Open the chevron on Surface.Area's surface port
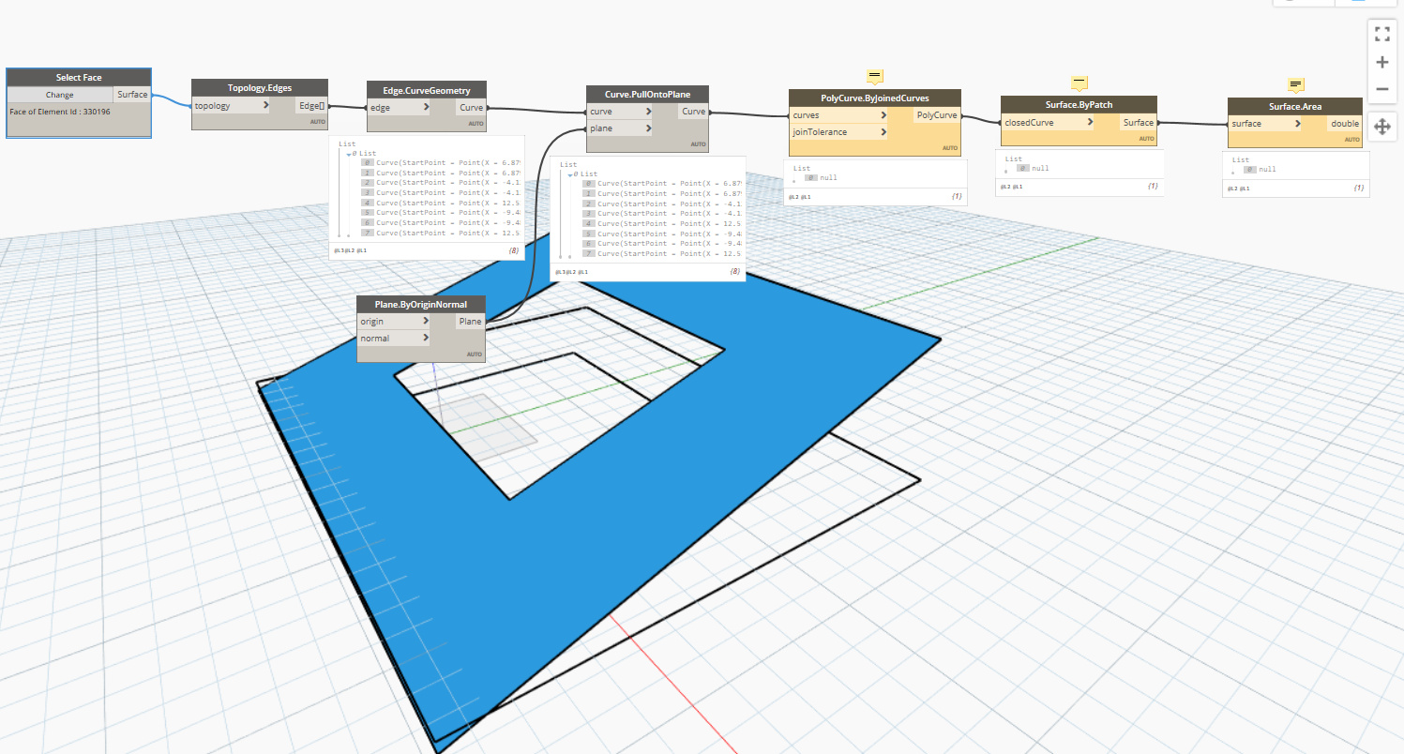 (1297, 124)
